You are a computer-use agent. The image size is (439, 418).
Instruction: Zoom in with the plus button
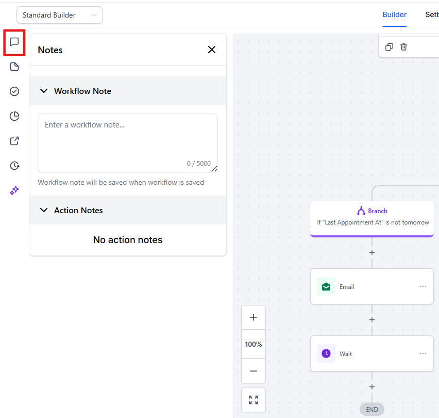coord(254,317)
